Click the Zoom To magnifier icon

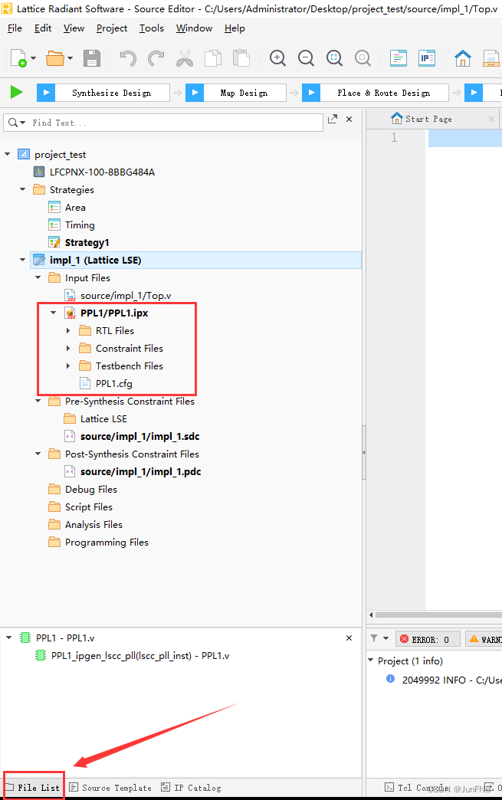click(x=363, y=58)
